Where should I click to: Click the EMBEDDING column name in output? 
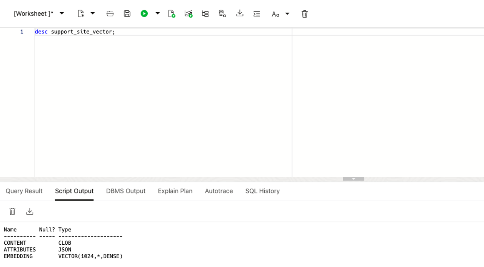click(18, 256)
